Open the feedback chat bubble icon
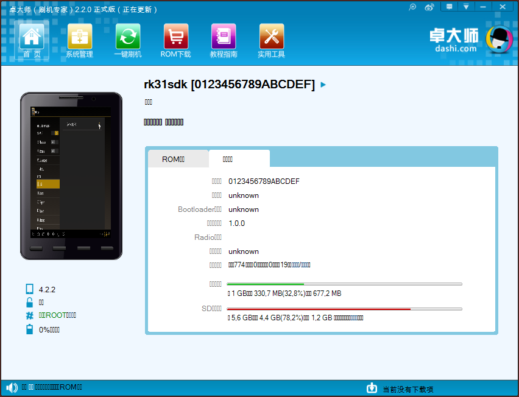519x397 pixels. pos(449,7)
